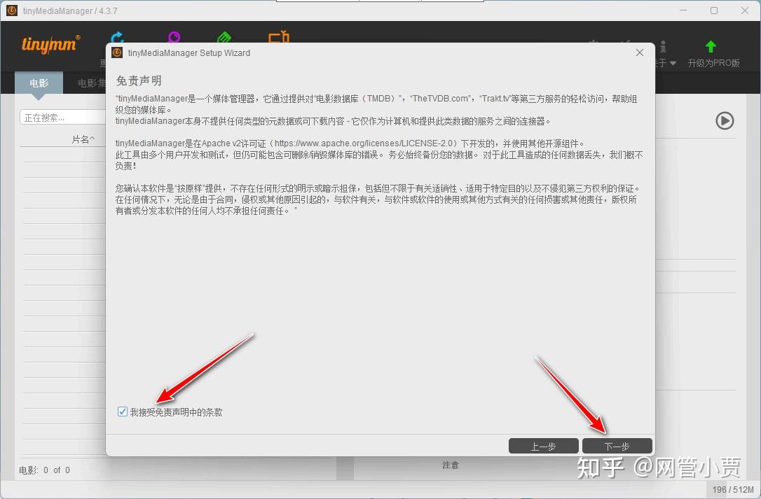Click the 关于 info icon at top right
The image size is (761, 499).
click(x=663, y=46)
